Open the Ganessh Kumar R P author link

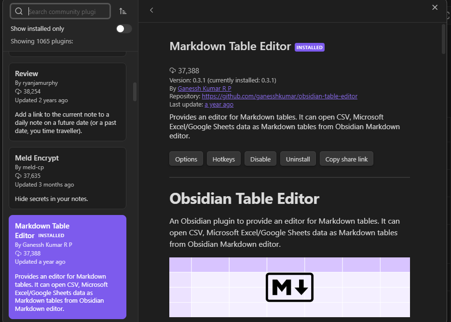[204, 88]
